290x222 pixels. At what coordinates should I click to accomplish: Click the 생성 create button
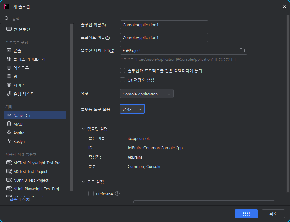(246, 214)
